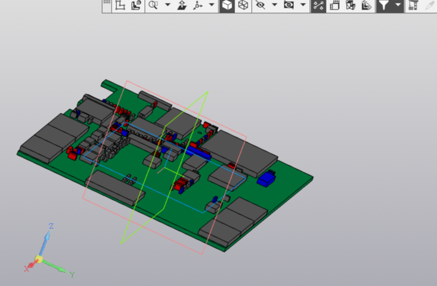Image resolution: width=437 pixels, height=286 pixels.
Task: Click the Z axis of the coordinate triad
Action: click(46, 241)
